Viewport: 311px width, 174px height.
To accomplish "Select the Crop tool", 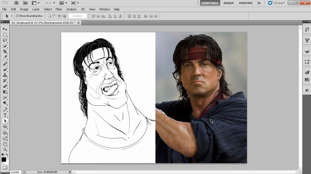I will pos(5,52).
